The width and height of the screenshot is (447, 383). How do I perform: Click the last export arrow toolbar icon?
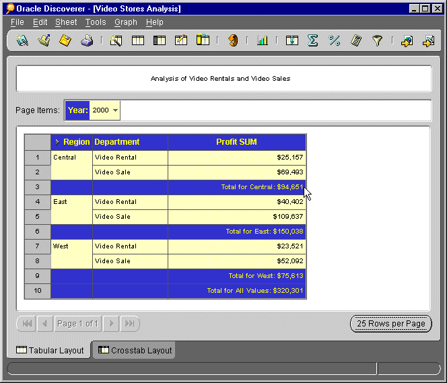(428, 41)
